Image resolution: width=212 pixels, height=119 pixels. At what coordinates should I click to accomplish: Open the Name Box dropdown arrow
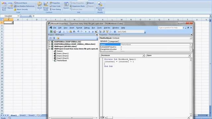click(x=18, y=16)
